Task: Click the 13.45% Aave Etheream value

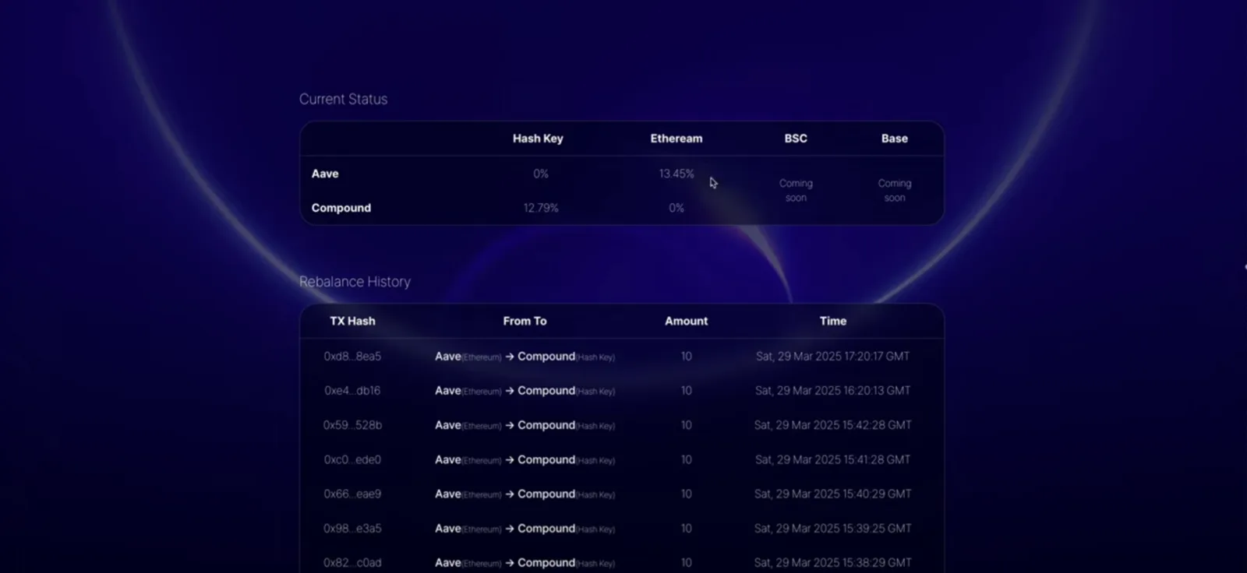Action: [676, 174]
